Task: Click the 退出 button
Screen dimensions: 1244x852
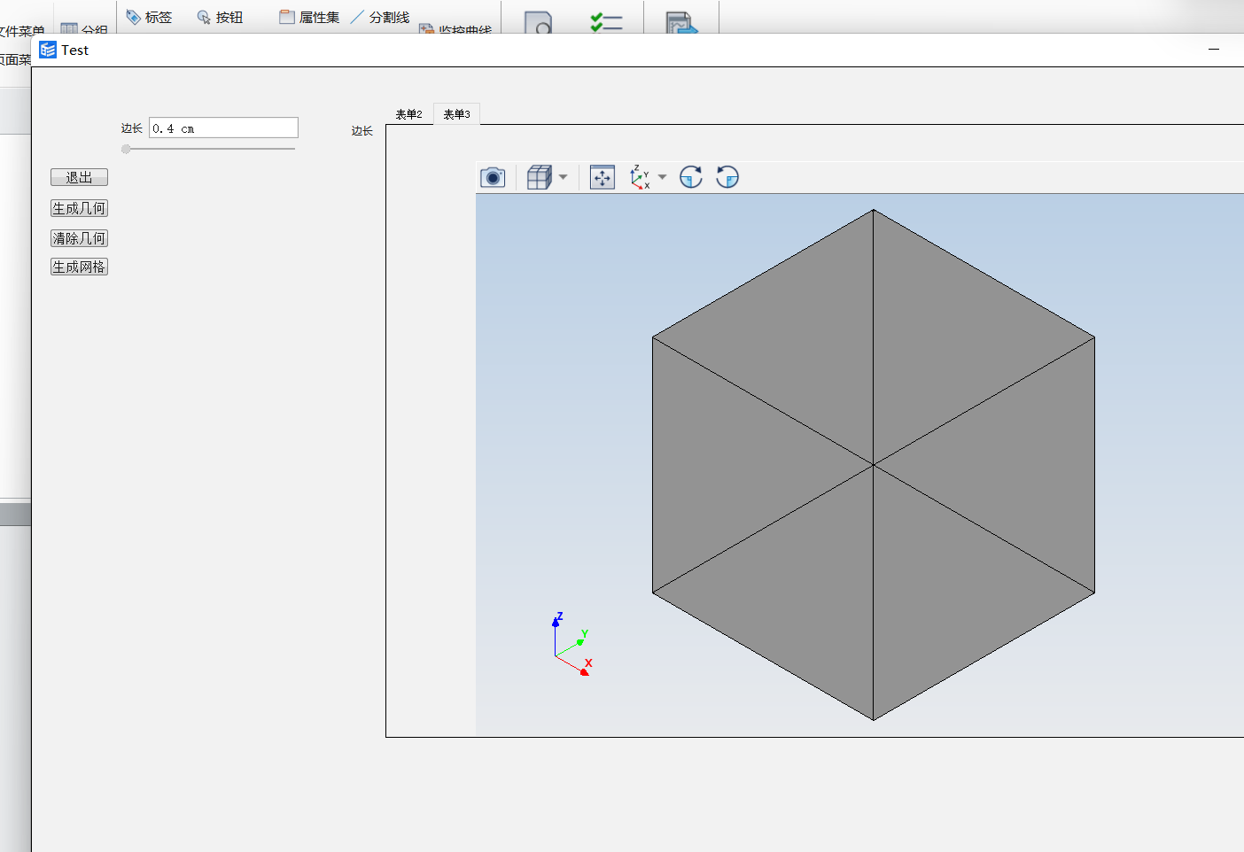Action: point(79,177)
